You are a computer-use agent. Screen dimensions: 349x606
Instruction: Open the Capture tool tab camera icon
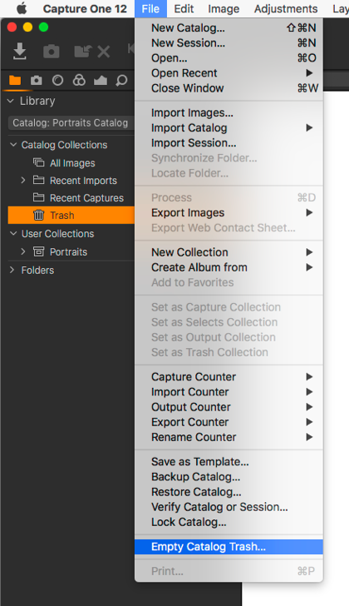point(37,80)
